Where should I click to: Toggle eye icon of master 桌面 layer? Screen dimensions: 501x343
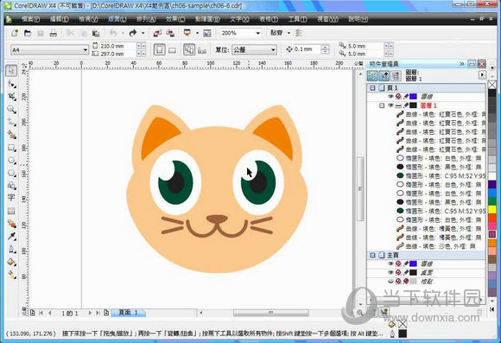pyautogui.click(x=390, y=272)
